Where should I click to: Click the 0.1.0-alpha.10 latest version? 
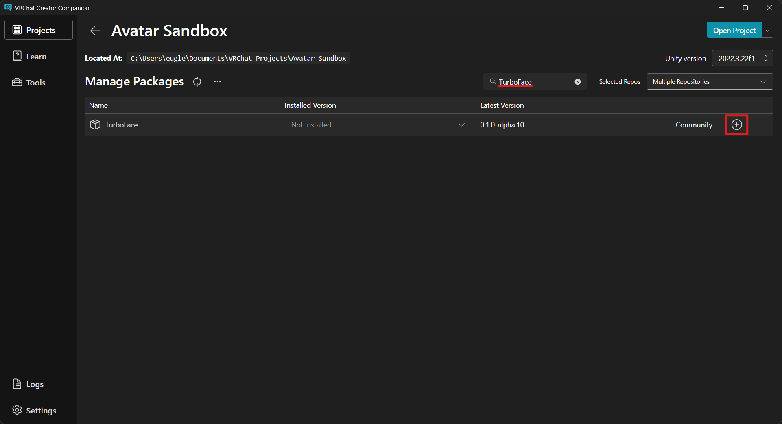coord(502,125)
